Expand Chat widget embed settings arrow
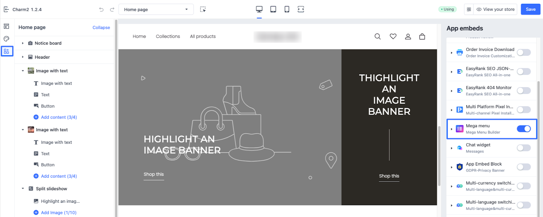543x217 pixels. click(x=452, y=148)
